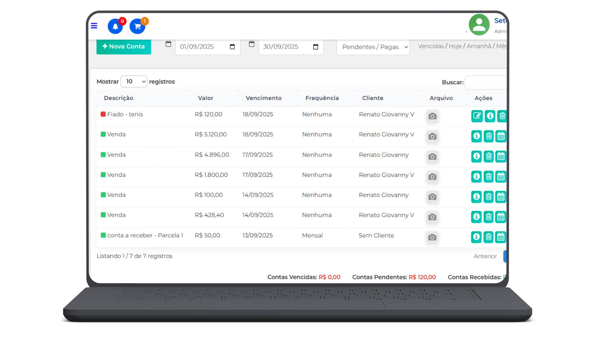Open the Mostrar 10 registros dropdown

pyautogui.click(x=134, y=81)
